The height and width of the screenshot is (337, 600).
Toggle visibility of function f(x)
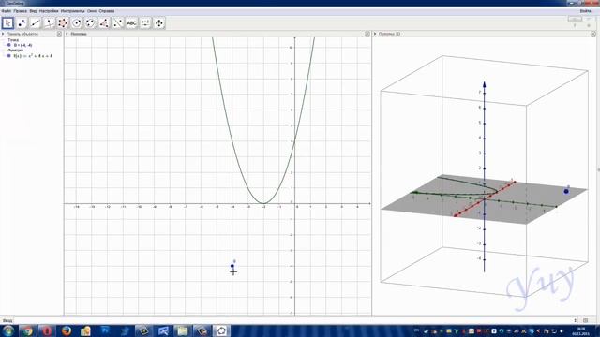pos(9,56)
